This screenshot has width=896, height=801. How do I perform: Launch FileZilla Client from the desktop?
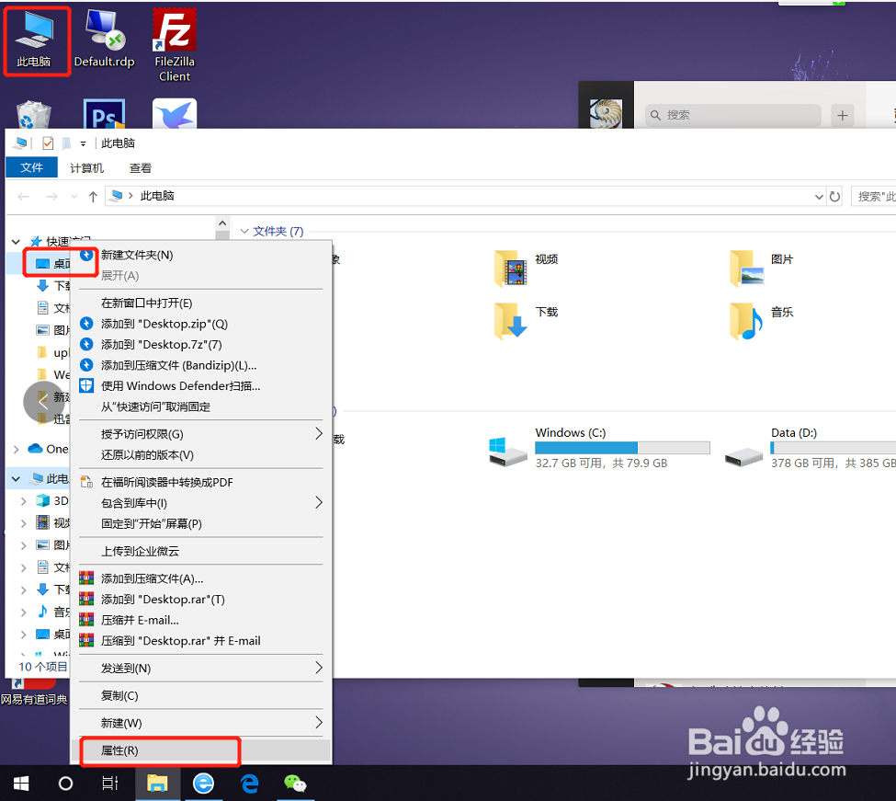pos(175,46)
